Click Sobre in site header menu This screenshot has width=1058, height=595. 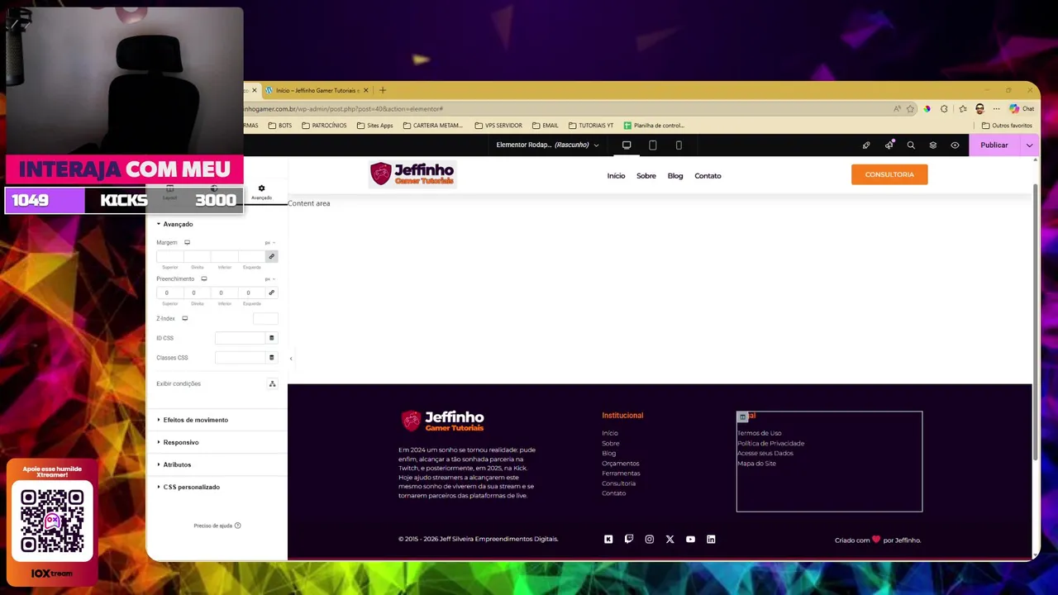(646, 176)
